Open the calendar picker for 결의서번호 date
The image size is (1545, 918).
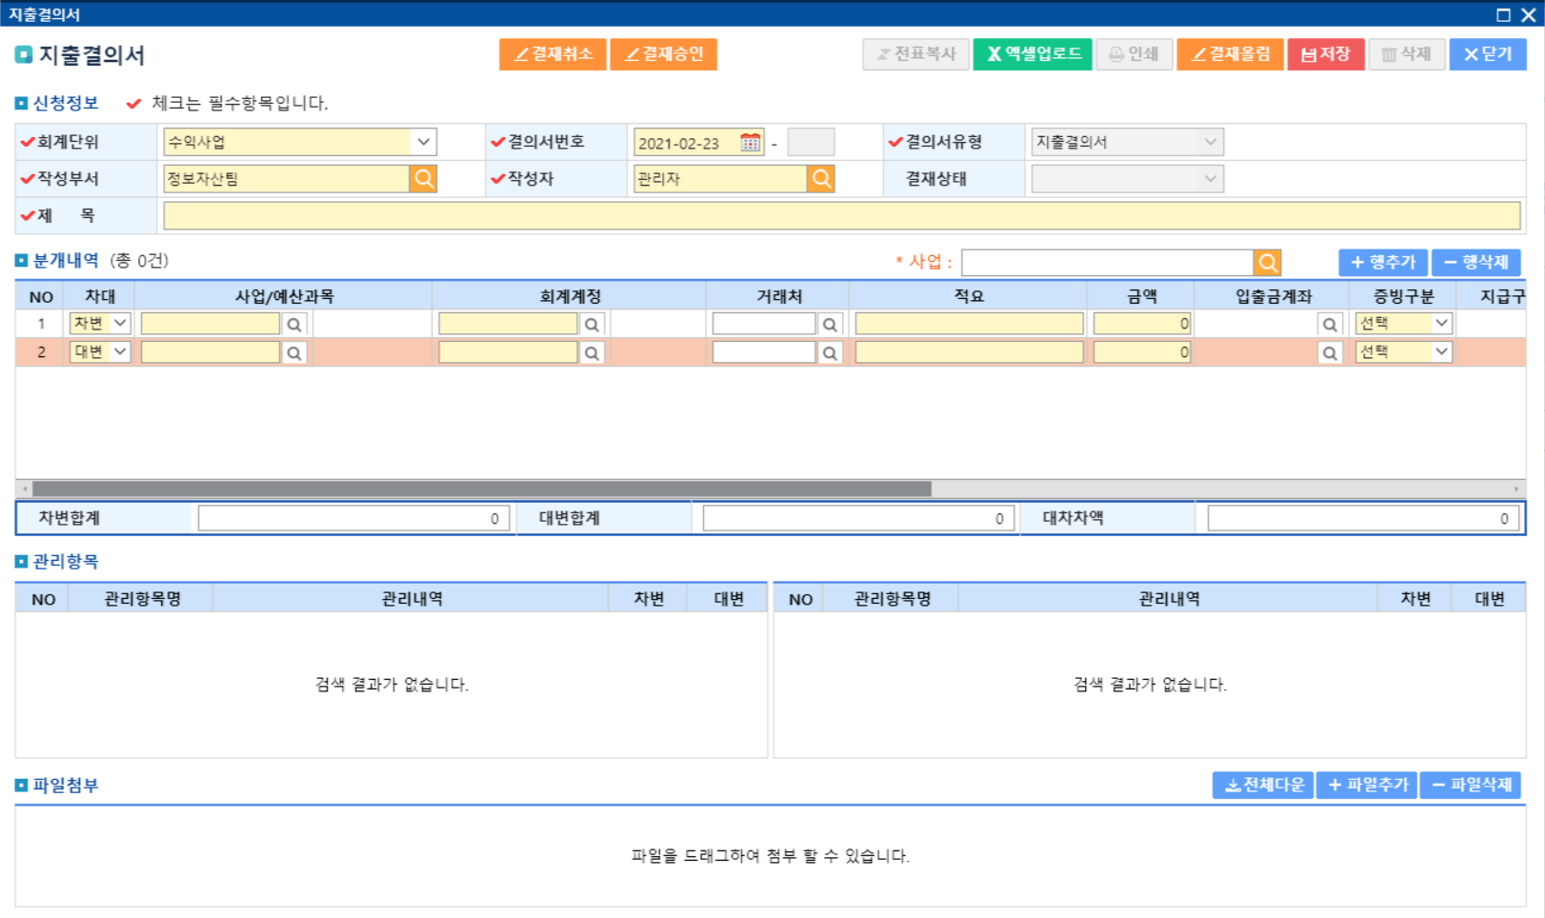(751, 143)
